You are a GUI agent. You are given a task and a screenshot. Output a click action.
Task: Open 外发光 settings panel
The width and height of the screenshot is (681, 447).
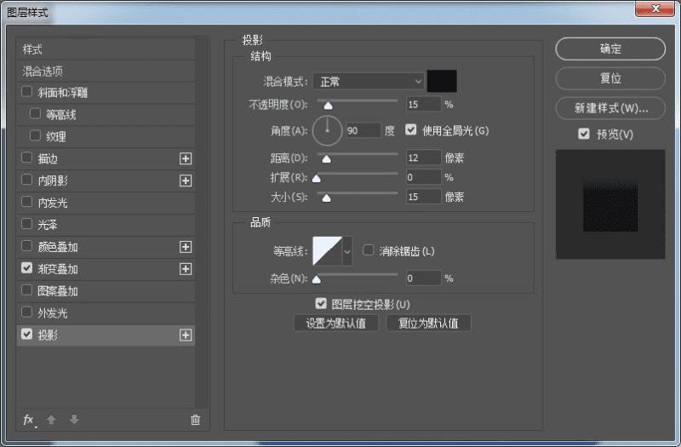[x=53, y=313]
